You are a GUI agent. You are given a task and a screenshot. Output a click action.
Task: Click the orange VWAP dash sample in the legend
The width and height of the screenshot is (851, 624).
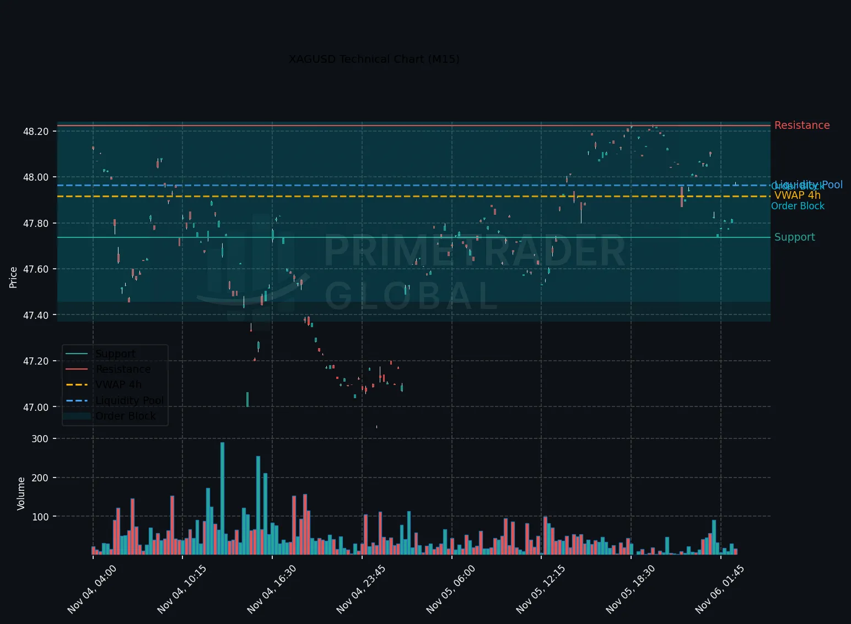tap(77, 384)
